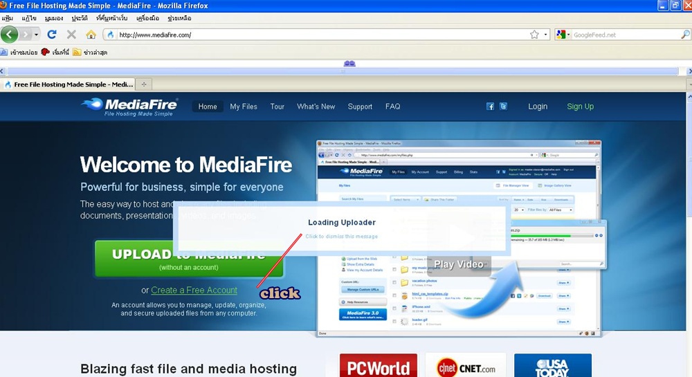Go to the home page icon
The height and width of the screenshot is (377, 692).
(x=91, y=35)
